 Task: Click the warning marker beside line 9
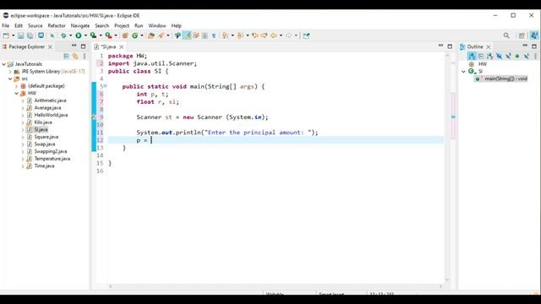(x=94, y=117)
